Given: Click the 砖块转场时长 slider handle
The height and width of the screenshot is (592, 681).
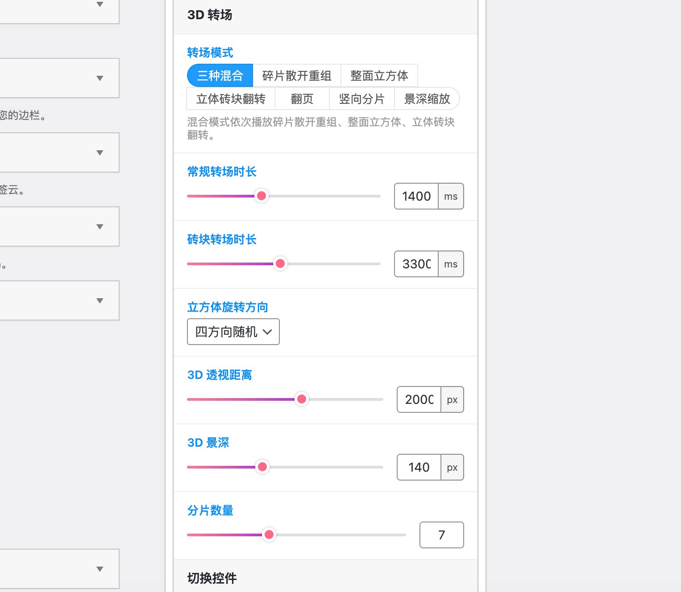Looking at the screenshot, I should tap(280, 263).
